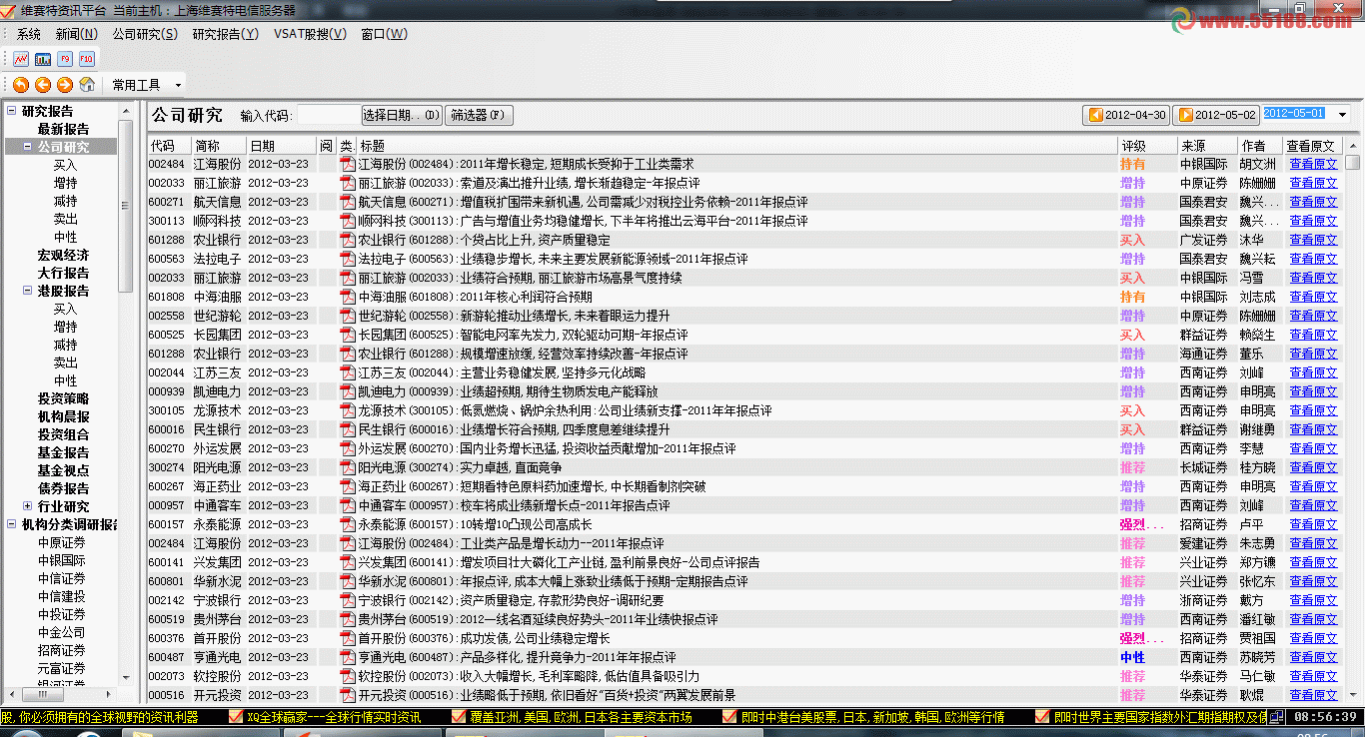Viewport: 1365px width, 737px height.
Task: Sort table by 来源 column header
Action: point(1208,145)
